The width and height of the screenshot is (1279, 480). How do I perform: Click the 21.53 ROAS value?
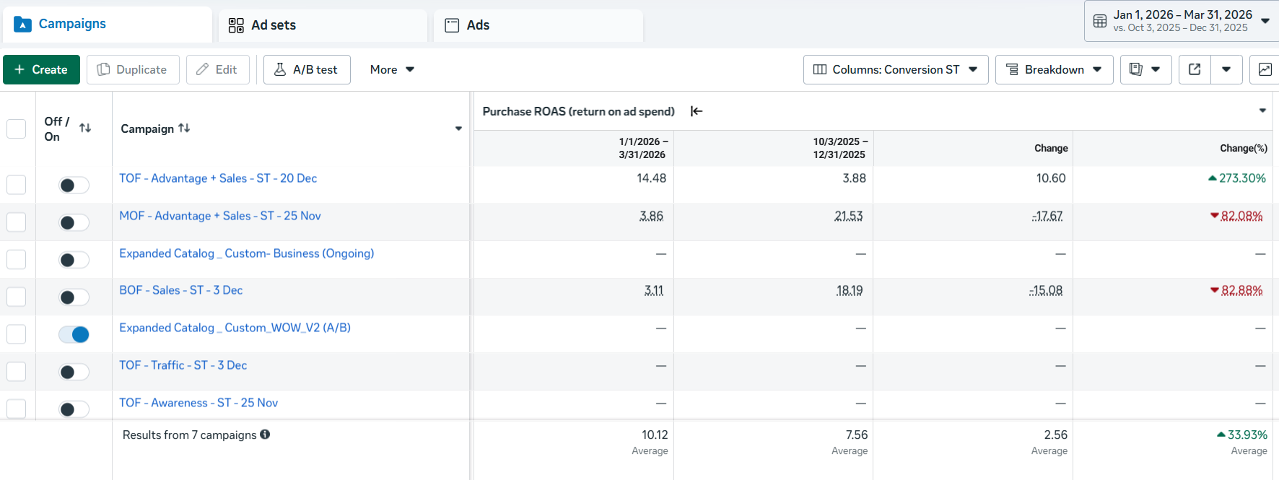click(849, 216)
